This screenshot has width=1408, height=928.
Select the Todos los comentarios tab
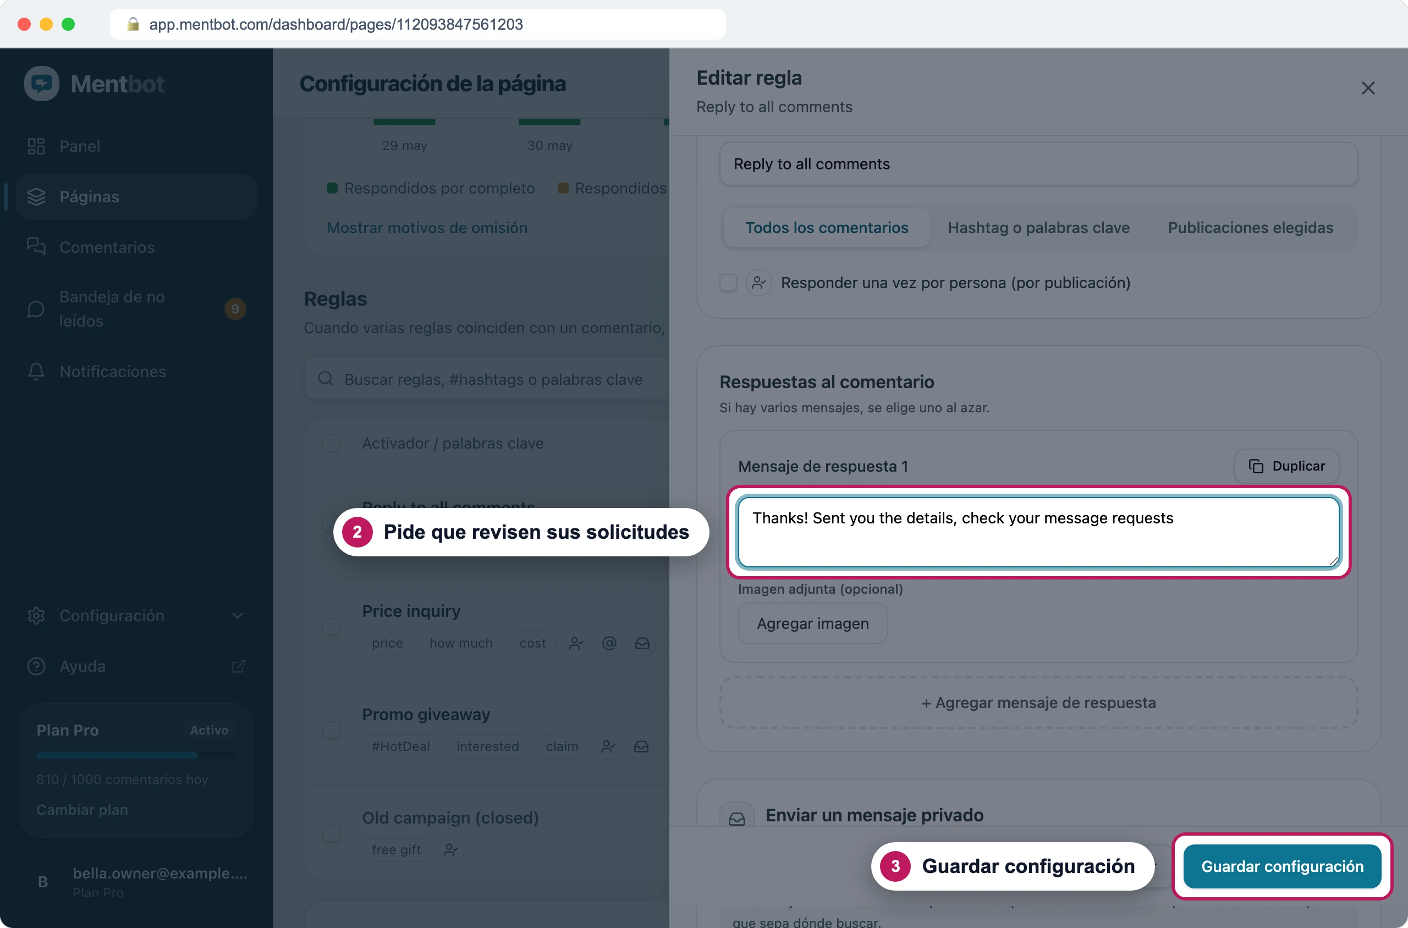point(827,228)
